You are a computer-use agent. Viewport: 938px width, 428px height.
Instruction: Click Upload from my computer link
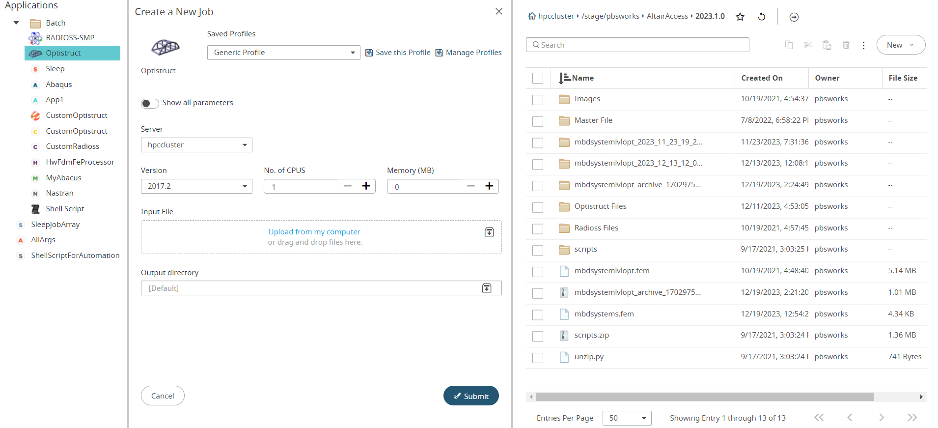314,232
